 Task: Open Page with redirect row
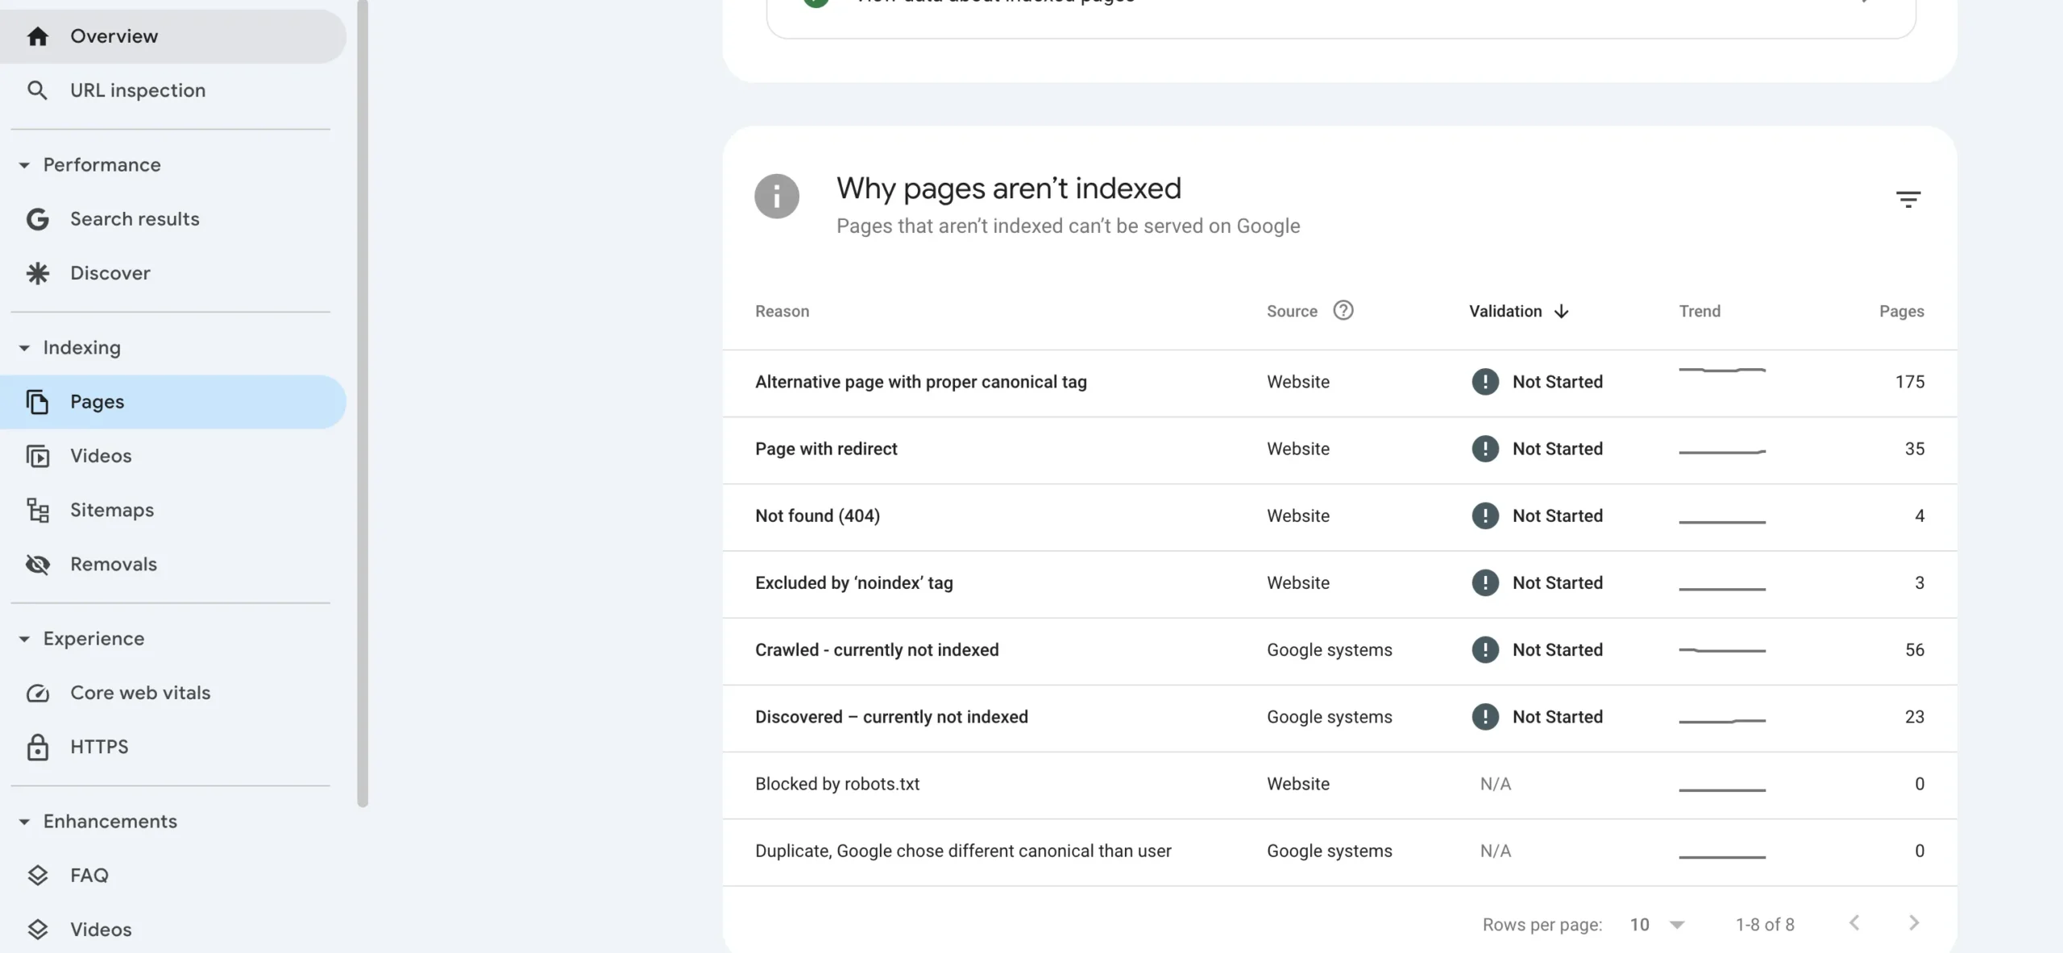point(1339,450)
